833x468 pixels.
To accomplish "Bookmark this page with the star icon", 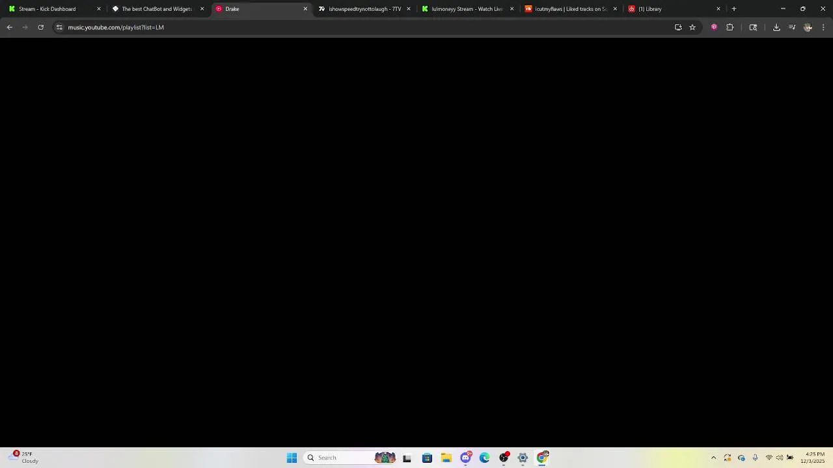I will [x=692, y=27].
